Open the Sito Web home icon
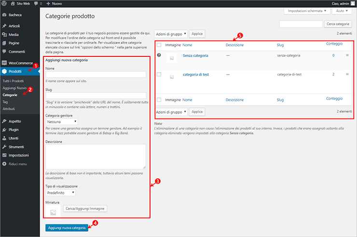This screenshot has width=357, height=237. pos(13,3)
